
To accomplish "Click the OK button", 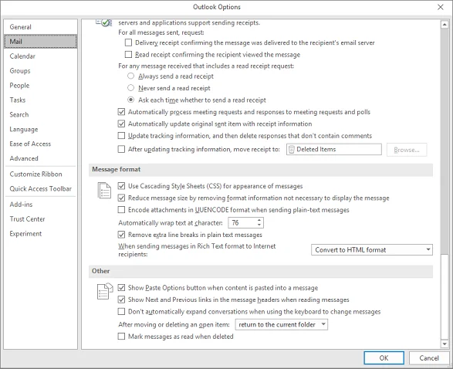I will pos(384,358).
